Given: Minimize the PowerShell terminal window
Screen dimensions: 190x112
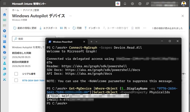Looking at the screenshot, I should coord(162,41).
